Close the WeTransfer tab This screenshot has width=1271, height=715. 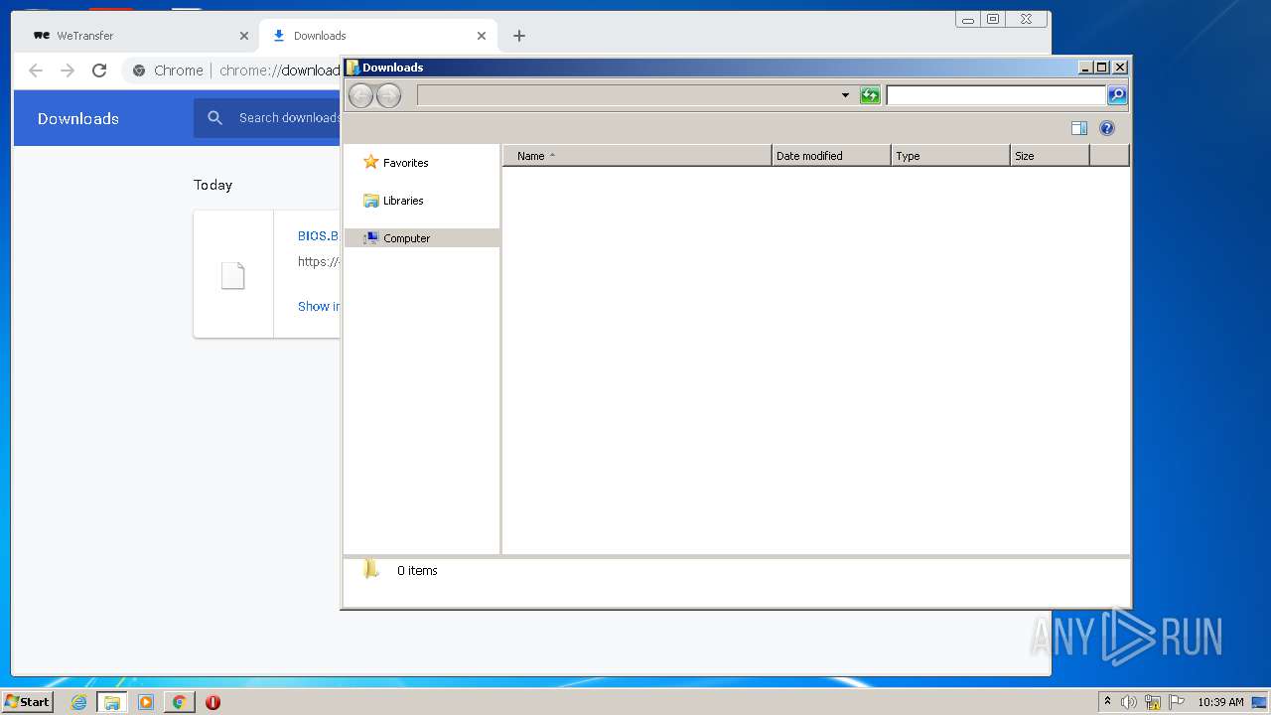[x=244, y=36]
